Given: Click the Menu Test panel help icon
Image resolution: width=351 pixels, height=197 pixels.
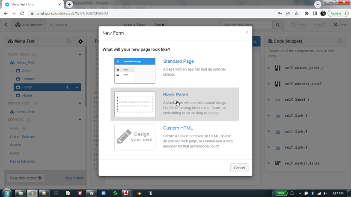Looking at the screenshot, I should [69, 41].
